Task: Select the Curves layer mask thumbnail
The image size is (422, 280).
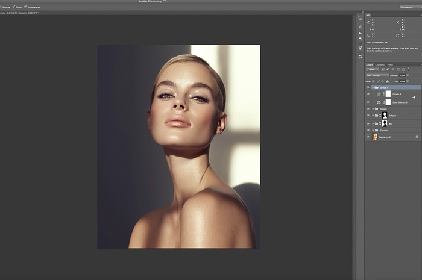Action: [x=388, y=94]
